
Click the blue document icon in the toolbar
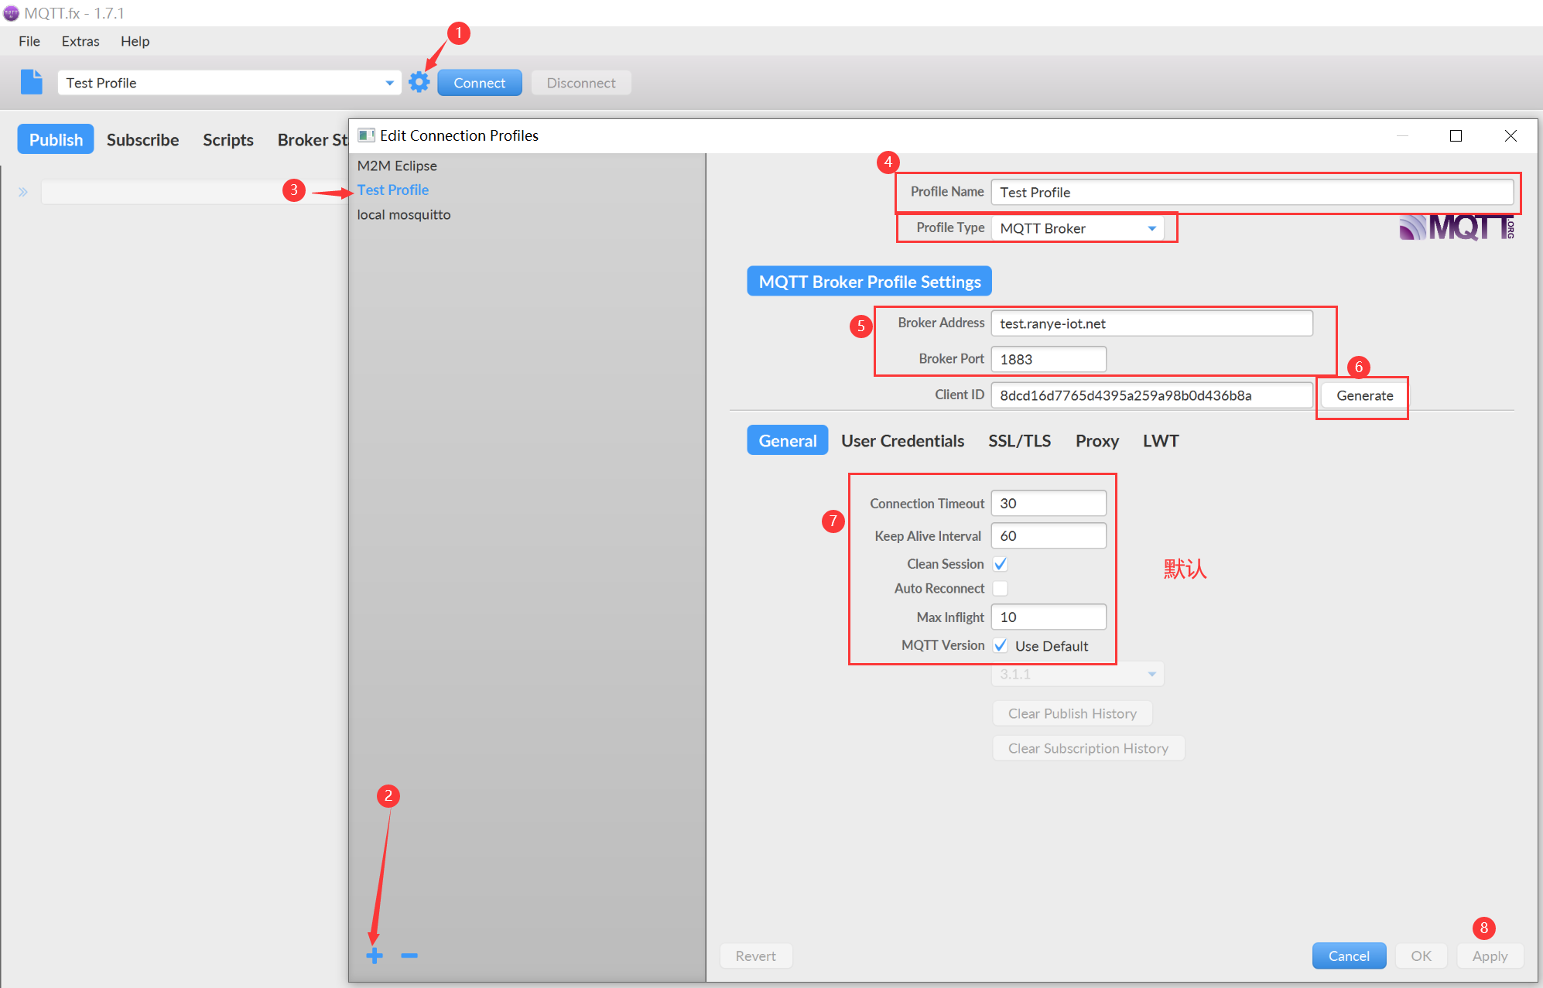(x=32, y=82)
